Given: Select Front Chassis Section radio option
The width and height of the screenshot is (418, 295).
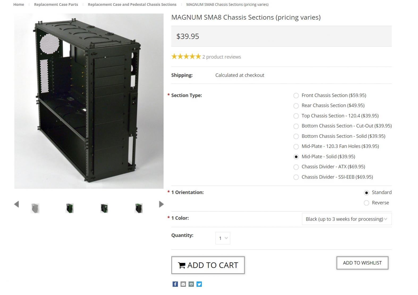Looking at the screenshot, I should point(296,96).
